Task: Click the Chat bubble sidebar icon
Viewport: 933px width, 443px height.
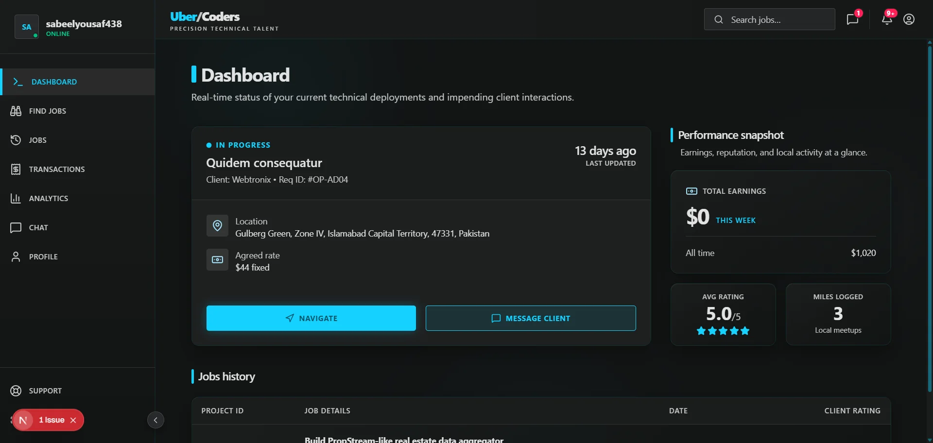Action: click(16, 227)
